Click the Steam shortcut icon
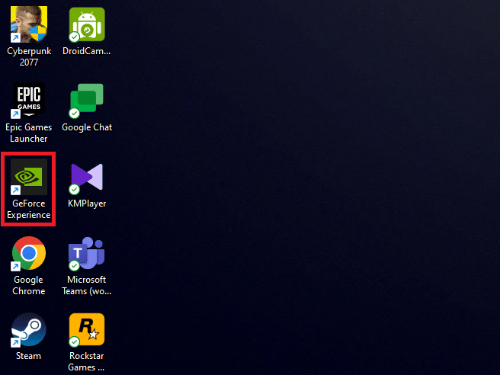The height and width of the screenshot is (375, 500). (x=29, y=329)
